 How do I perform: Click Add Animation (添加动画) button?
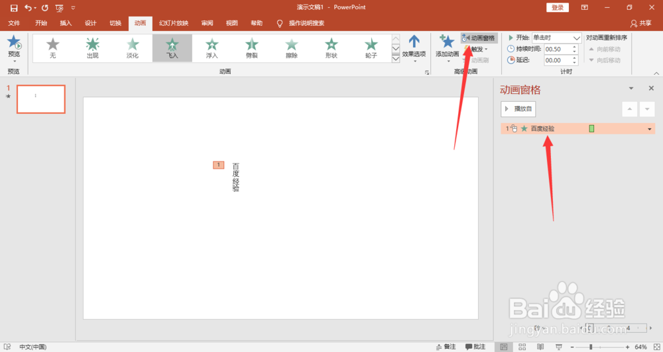448,48
